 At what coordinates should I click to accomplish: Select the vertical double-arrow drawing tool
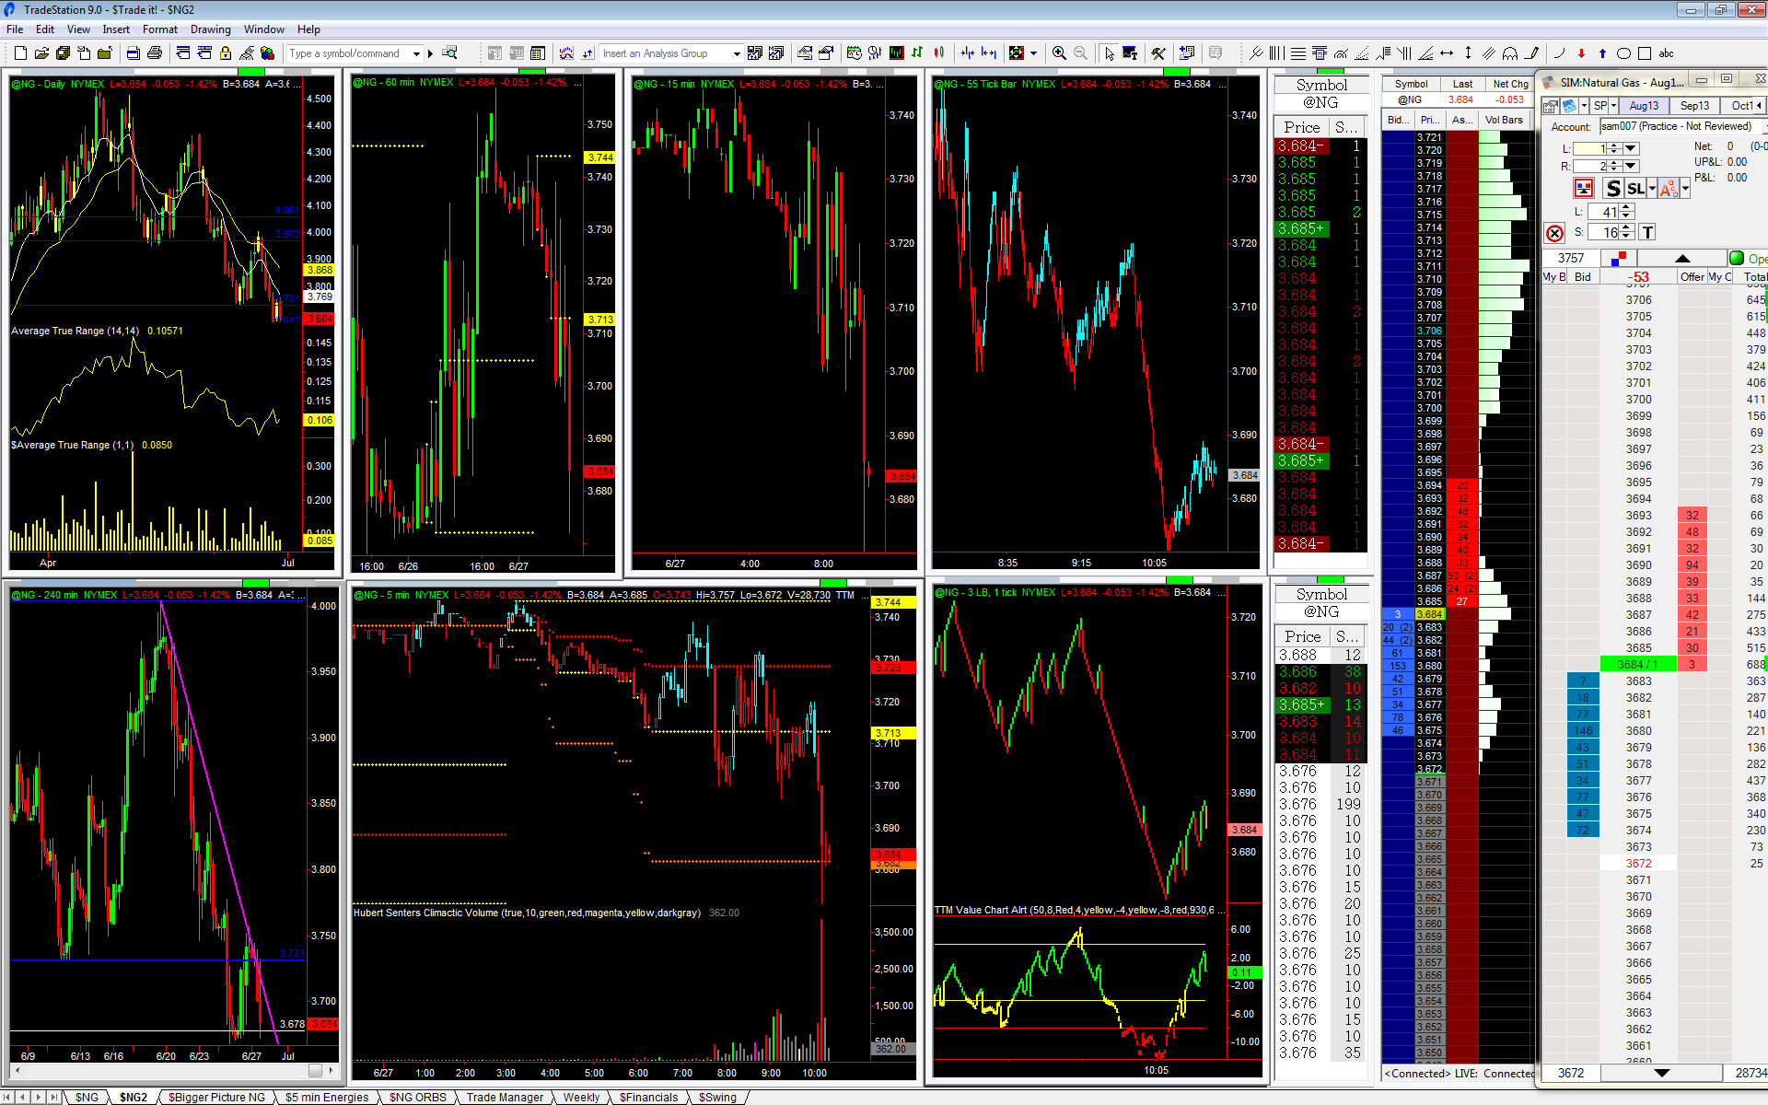pyautogui.click(x=1468, y=53)
